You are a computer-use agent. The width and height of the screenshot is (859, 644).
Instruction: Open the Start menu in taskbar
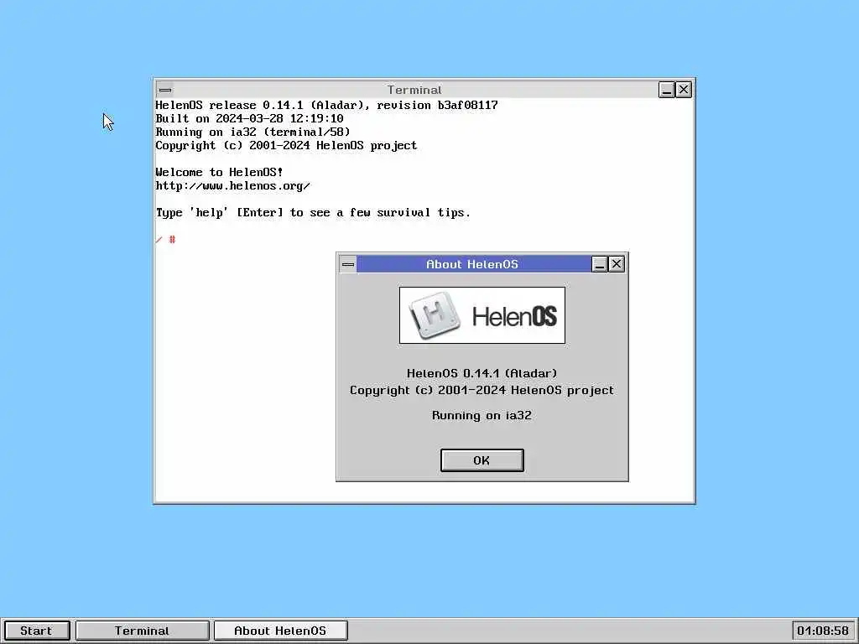[36, 631]
